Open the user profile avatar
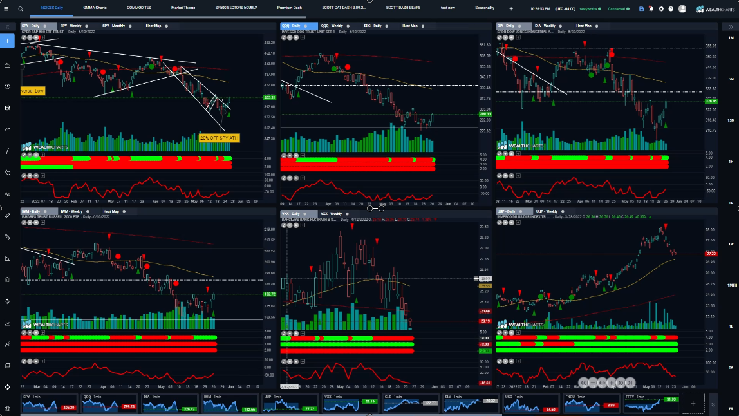The width and height of the screenshot is (739, 416). coord(682,9)
